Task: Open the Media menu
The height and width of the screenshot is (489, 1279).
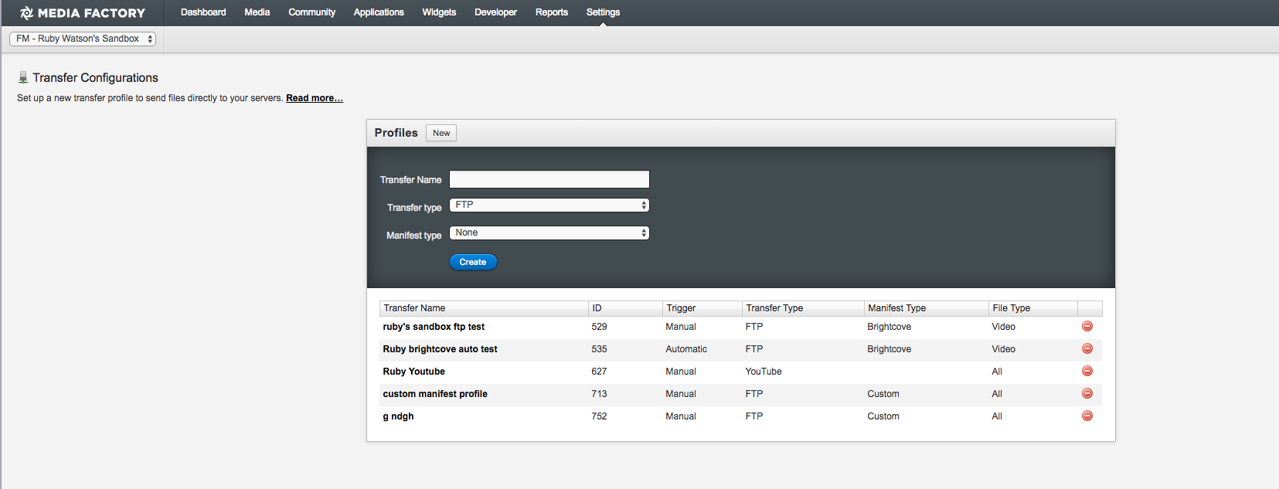Action: click(257, 12)
